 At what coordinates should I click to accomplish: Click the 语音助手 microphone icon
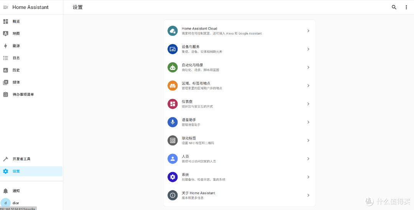[172, 122]
